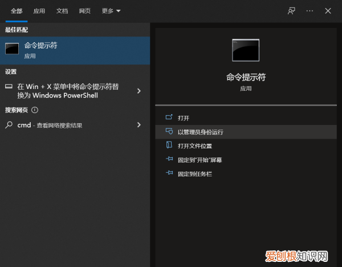Select 命令提示符 best match result
342x267 pixels.
[x=75, y=50]
